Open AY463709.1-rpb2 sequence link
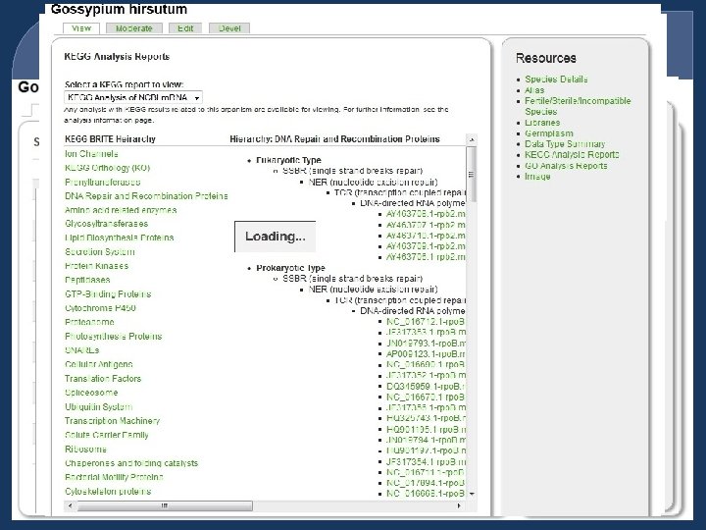Screen dimensions: 706x530 click(426, 246)
